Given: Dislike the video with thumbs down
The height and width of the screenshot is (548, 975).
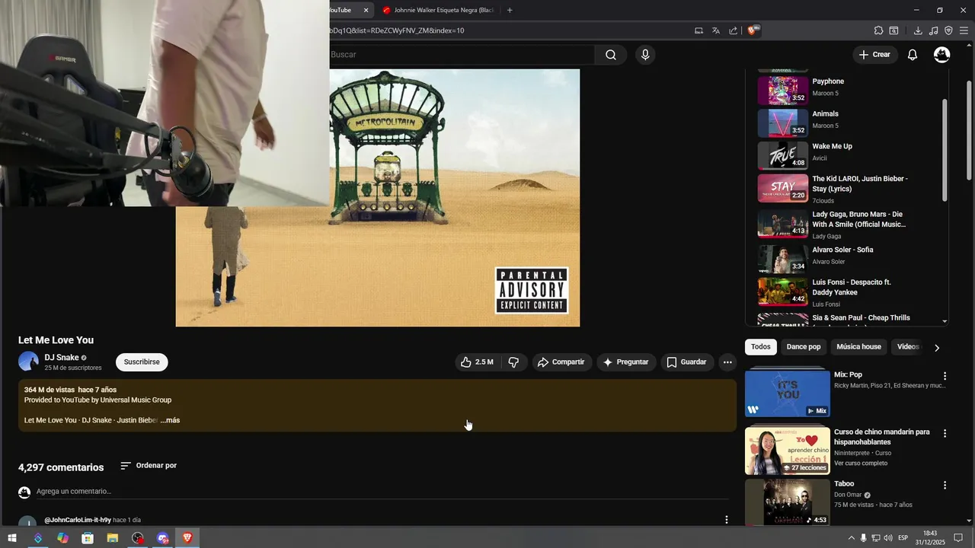Looking at the screenshot, I should 513,362.
